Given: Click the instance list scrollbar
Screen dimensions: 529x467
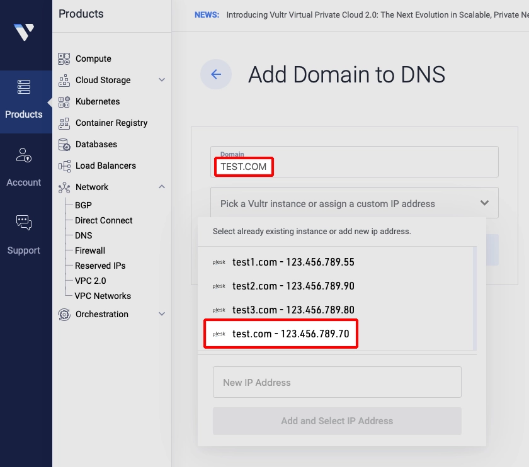Looking at the screenshot, I should click(x=475, y=298).
